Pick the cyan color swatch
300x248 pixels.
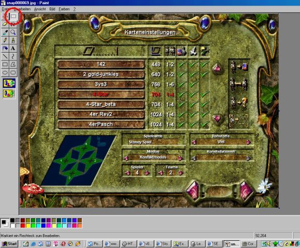point(38,226)
